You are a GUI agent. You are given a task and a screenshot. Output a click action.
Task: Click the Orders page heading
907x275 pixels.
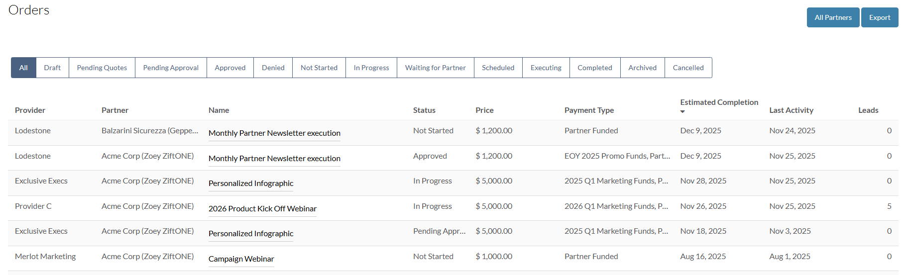29,10
